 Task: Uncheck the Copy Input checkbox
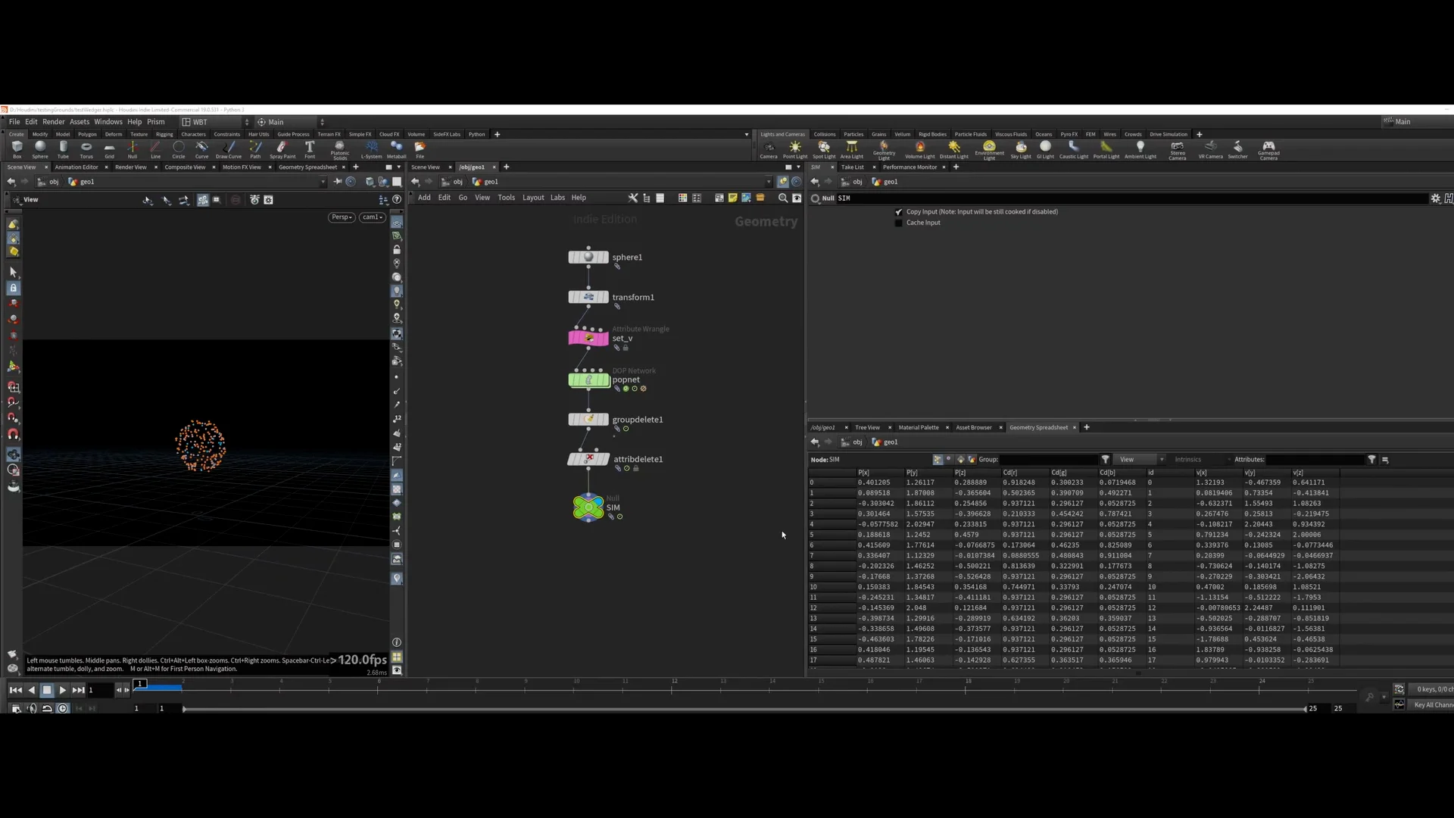point(899,212)
